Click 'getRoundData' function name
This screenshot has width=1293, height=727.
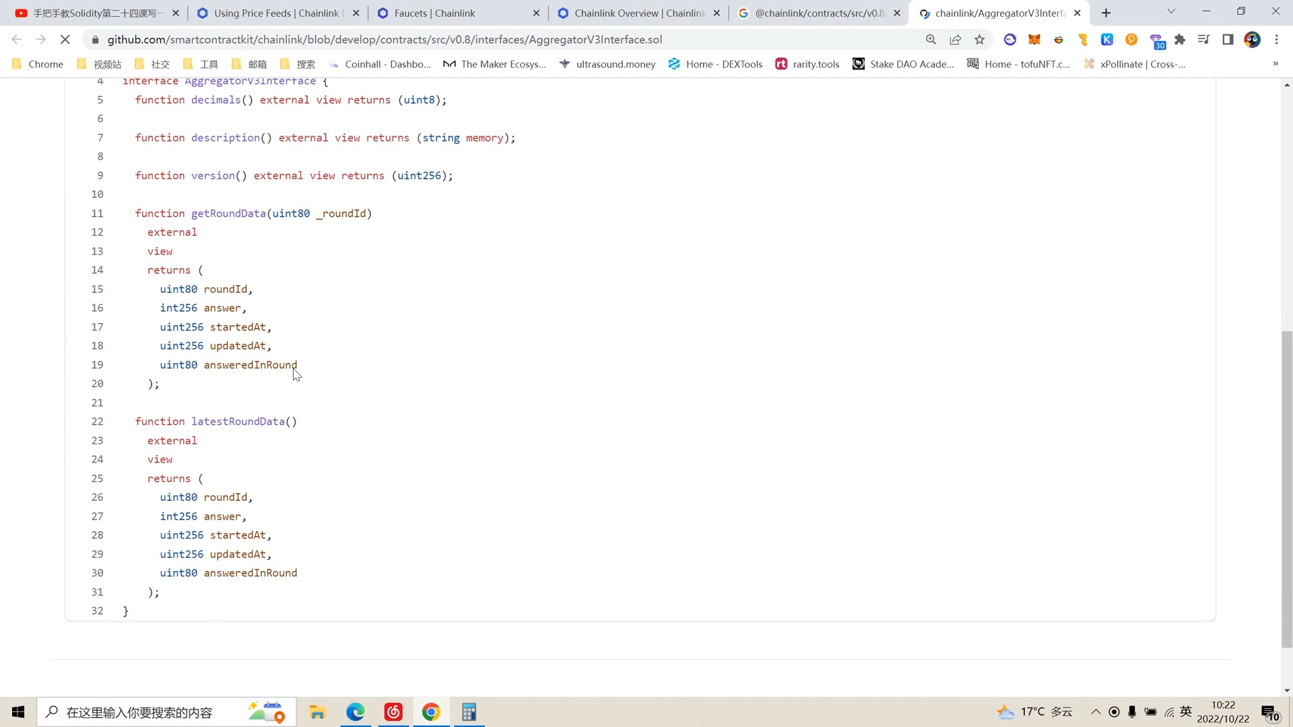(x=228, y=213)
